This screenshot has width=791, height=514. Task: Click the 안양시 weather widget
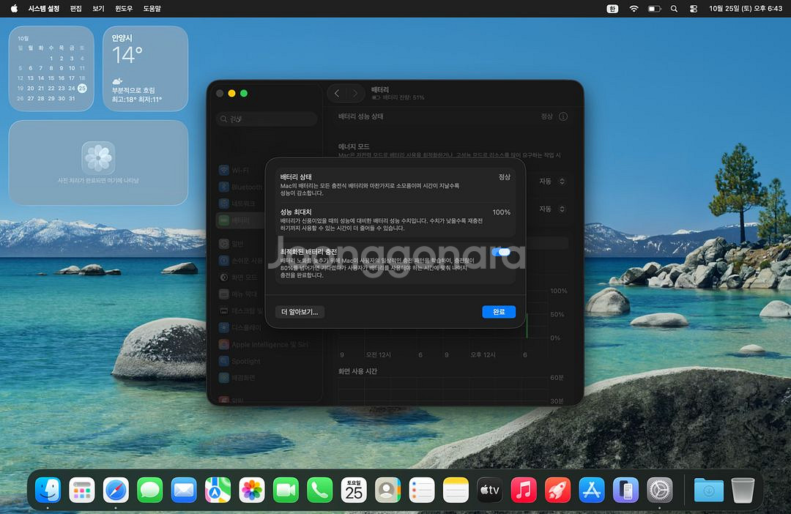tap(145, 68)
